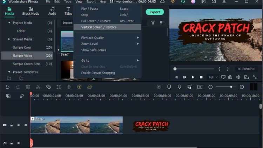Image resolution: width=263 pixels, height=148 pixels.
Task: Click the Delete trash can icon
Action: pos(28,87)
